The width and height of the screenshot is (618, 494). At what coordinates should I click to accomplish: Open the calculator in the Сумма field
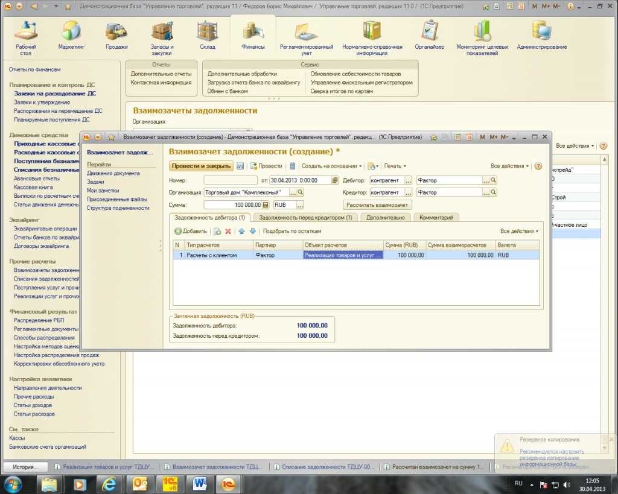coord(266,204)
